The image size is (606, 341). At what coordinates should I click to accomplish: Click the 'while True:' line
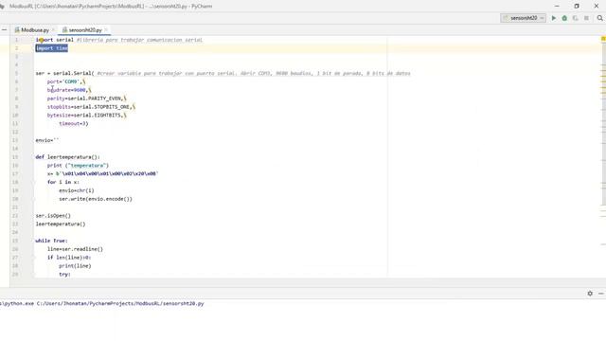click(51, 241)
